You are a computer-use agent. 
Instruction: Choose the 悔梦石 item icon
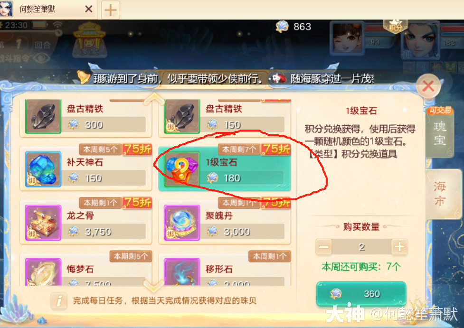pos(43,272)
